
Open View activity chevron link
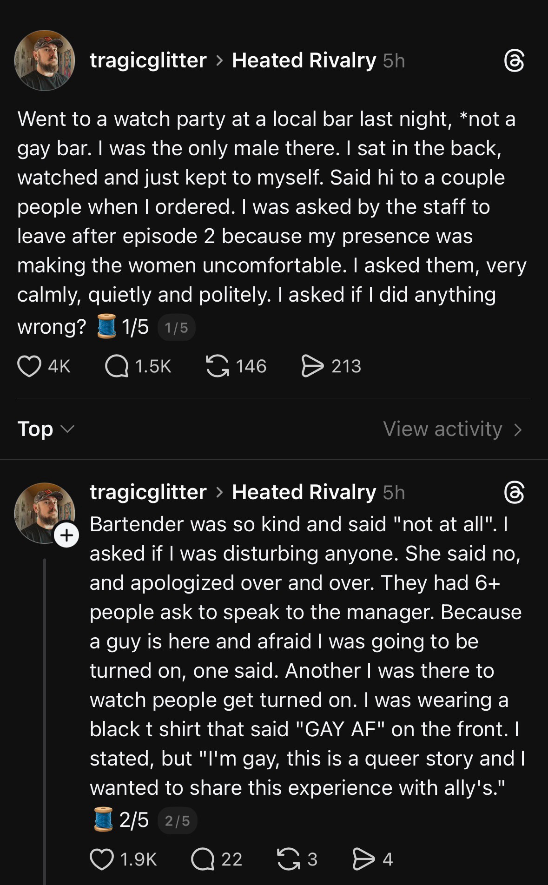(453, 429)
